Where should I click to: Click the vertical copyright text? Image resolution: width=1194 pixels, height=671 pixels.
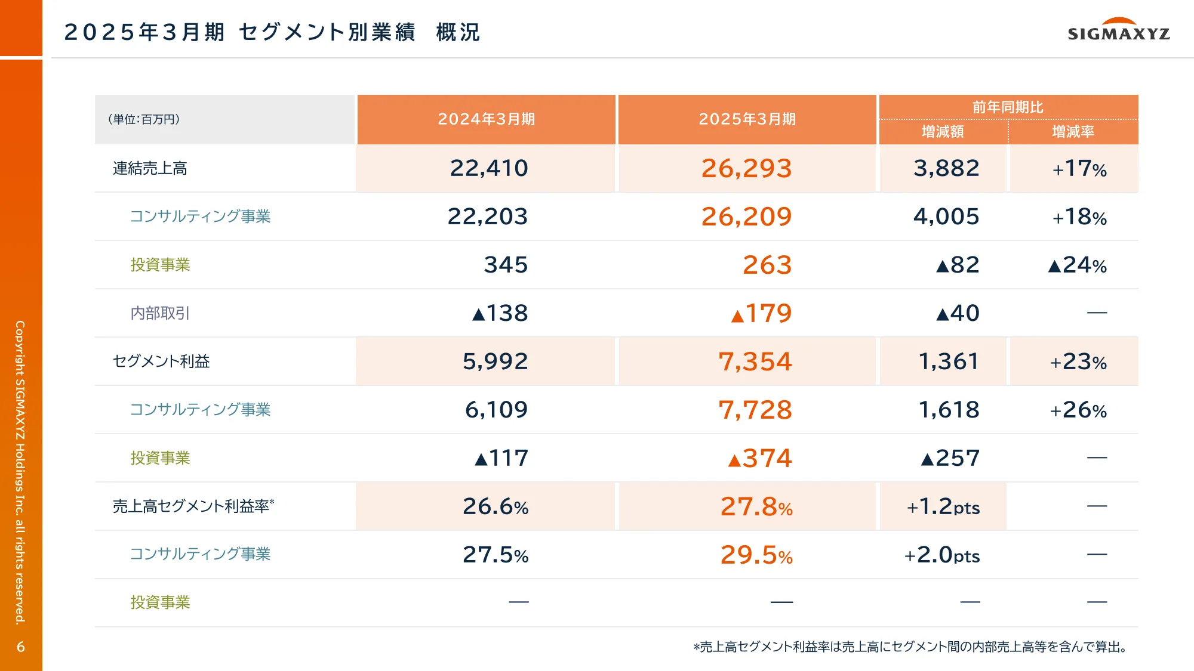21,472
